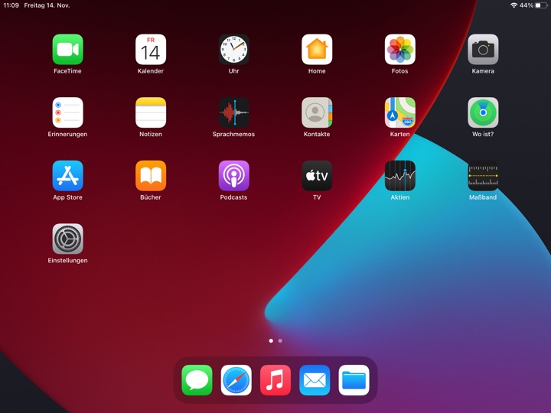Open the Uhr clock app
Screen dimensions: 551x413
[233, 50]
